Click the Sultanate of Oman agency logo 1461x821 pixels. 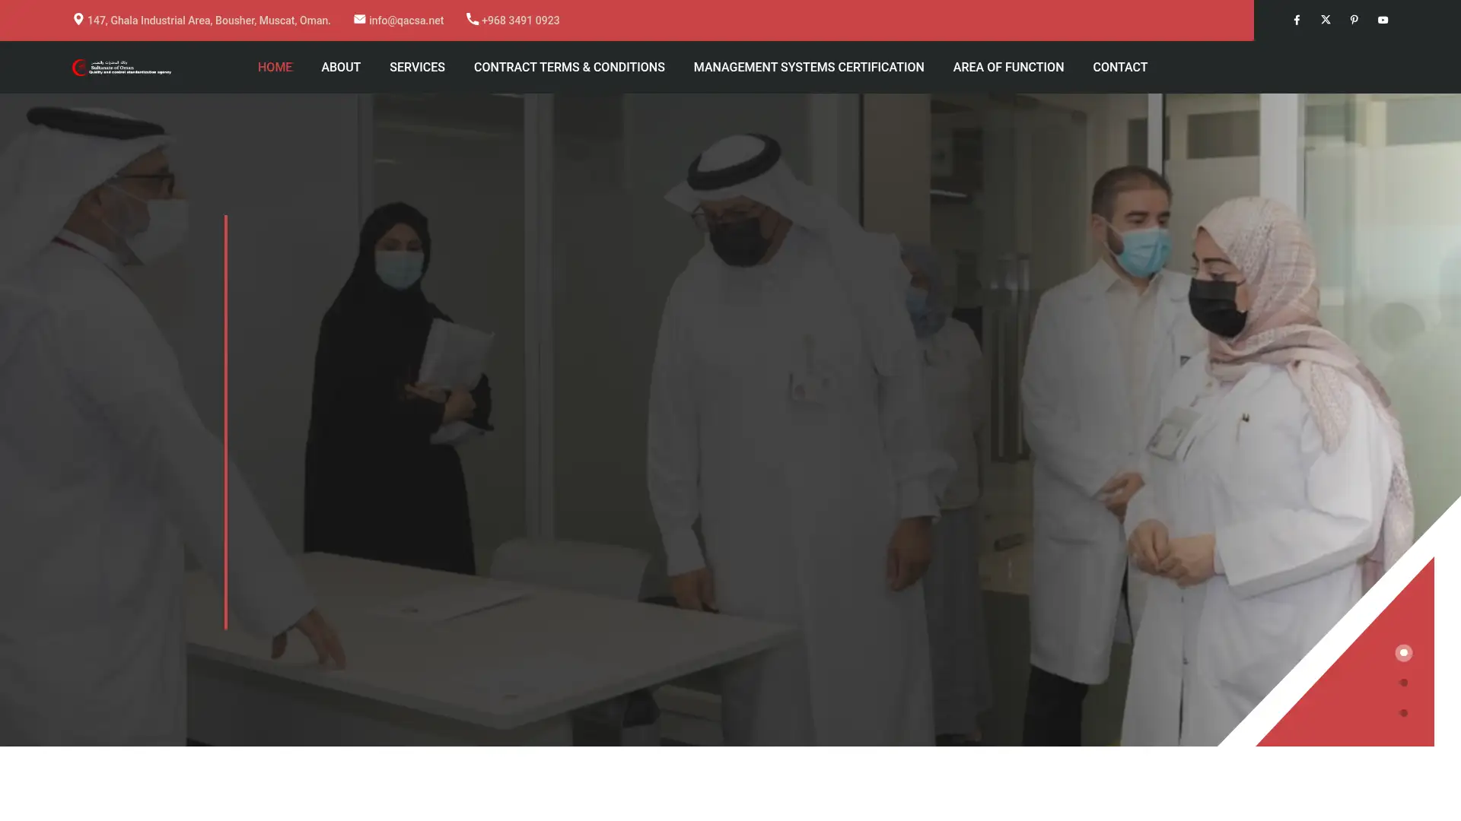(x=121, y=67)
